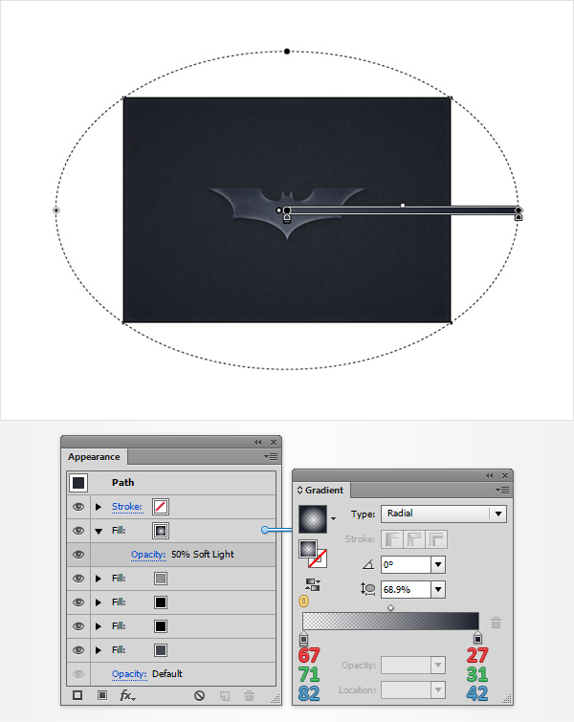This screenshot has width=574, height=722.
Task: Click the dark blue Fill swatch
Action: pos(161,650)
